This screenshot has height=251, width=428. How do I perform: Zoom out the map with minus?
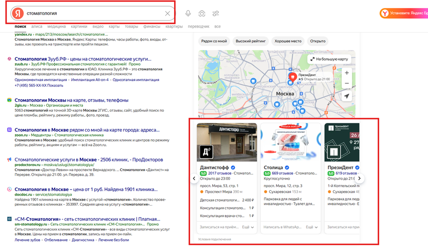pos(347,83)
